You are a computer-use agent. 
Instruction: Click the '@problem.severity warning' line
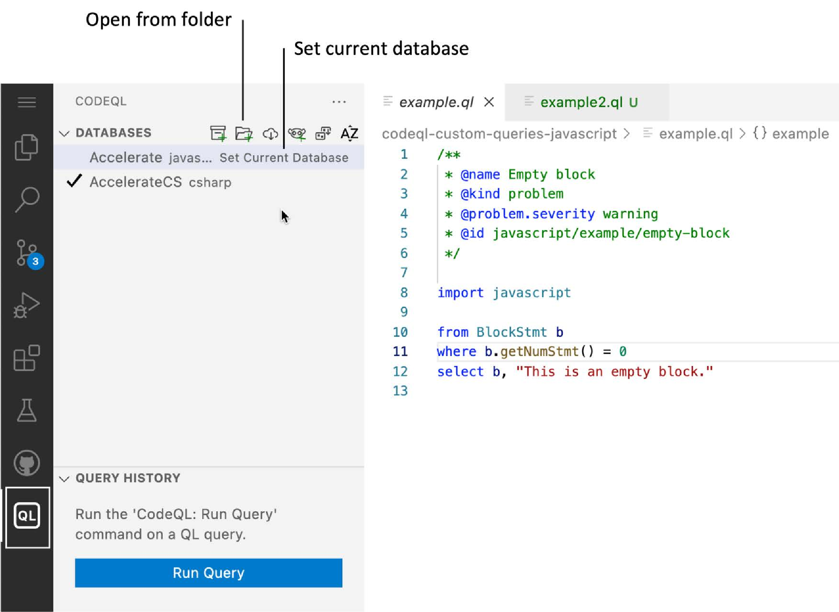pos(551,214)
